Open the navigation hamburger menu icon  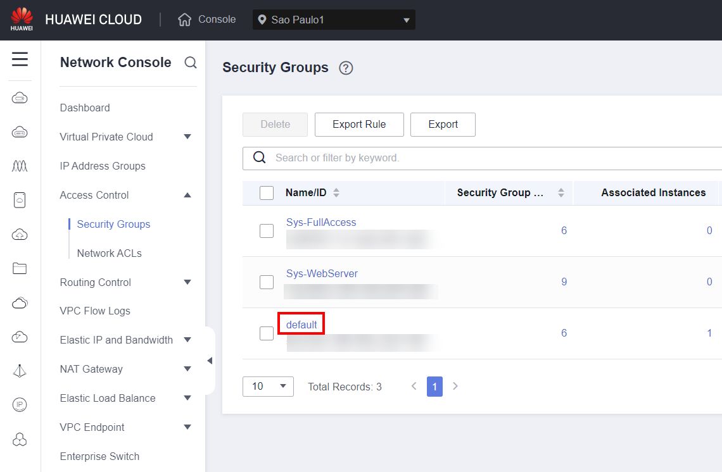pyautogui.click(x=20, y=59)
